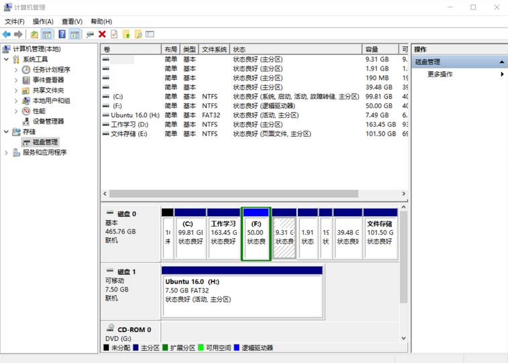The height and width of the screenshot is (363, 508).
Task: Click the rightmost toolbar list view icon
Action: [150, 34]
